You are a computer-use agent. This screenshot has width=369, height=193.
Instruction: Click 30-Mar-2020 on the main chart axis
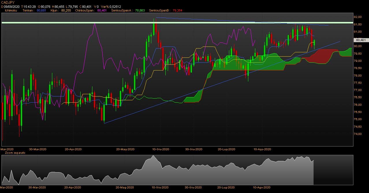click(x=38, y=149)
